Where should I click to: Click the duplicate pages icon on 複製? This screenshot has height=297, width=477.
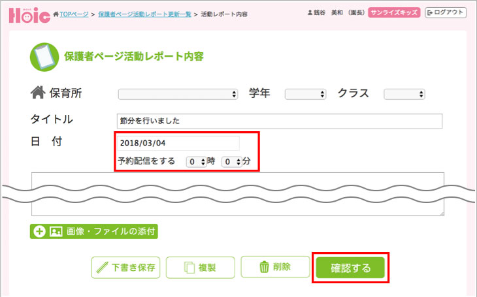[189, 268]
